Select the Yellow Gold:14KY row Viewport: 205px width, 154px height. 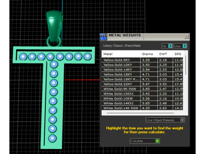coord(142,70)
